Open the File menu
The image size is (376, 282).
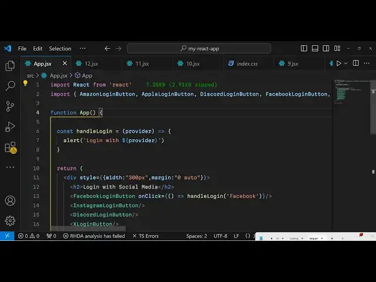(22, 48)
